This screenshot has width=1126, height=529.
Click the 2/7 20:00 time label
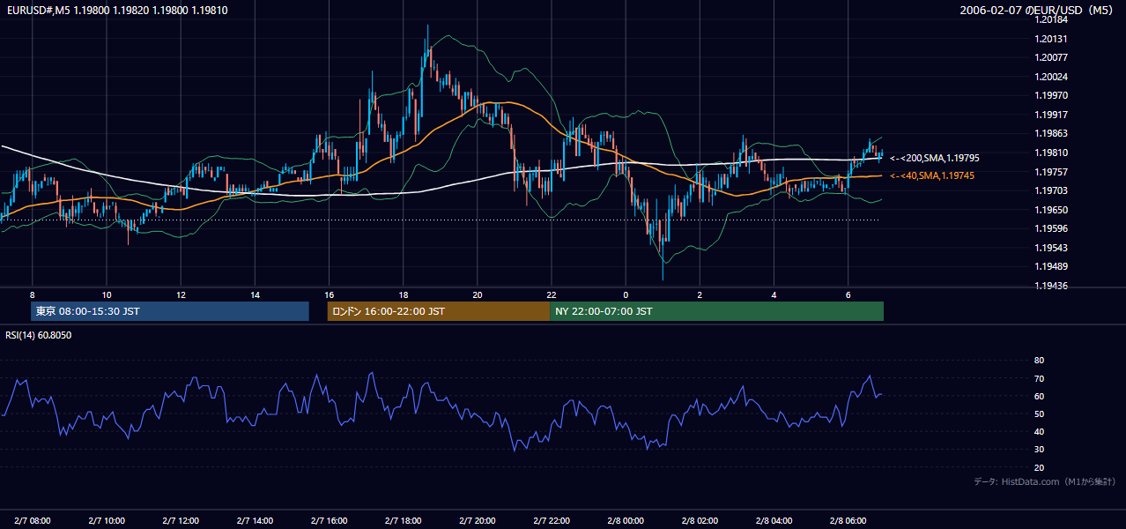(x=478, y=520)
